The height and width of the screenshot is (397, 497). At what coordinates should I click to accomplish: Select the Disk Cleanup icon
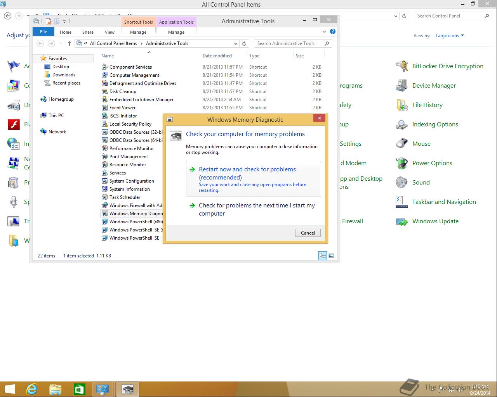[104, 91]
